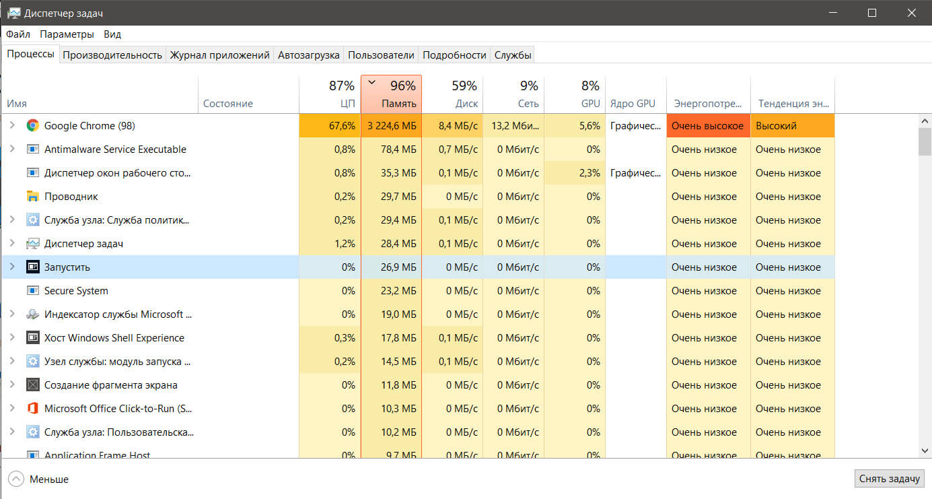
Task: Expand the Antimalware Service Executable row
Action: [11, 149]
